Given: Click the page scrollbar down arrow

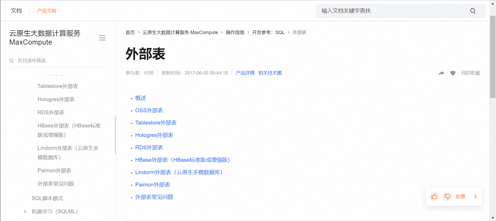Looking at the screenshot, I should coord(493,218).
